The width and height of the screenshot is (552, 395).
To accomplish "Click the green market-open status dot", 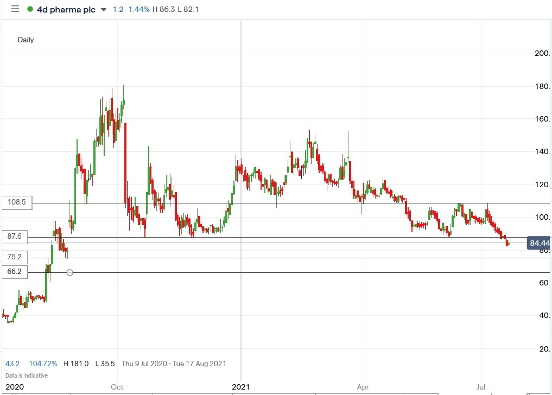I will (x=30, y=9).
